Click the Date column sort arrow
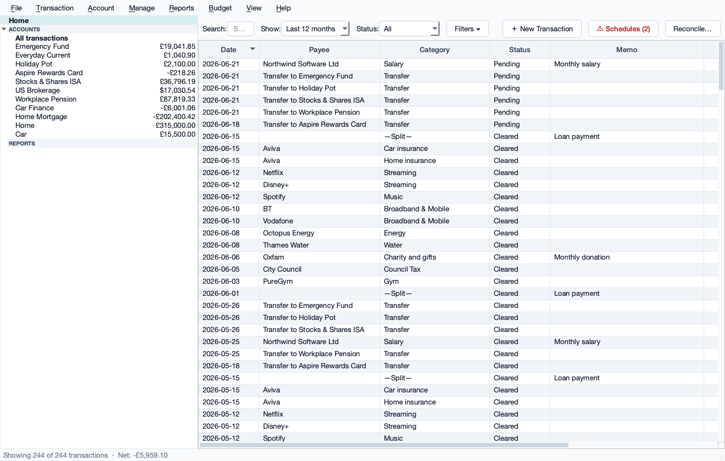The image size is (725, 461). [x=253, y=49]
